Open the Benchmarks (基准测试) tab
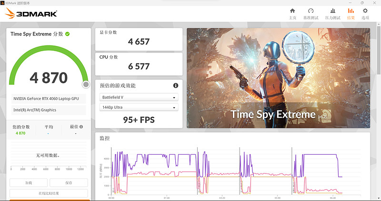The image size is (381, 201). tap(311, 14)
